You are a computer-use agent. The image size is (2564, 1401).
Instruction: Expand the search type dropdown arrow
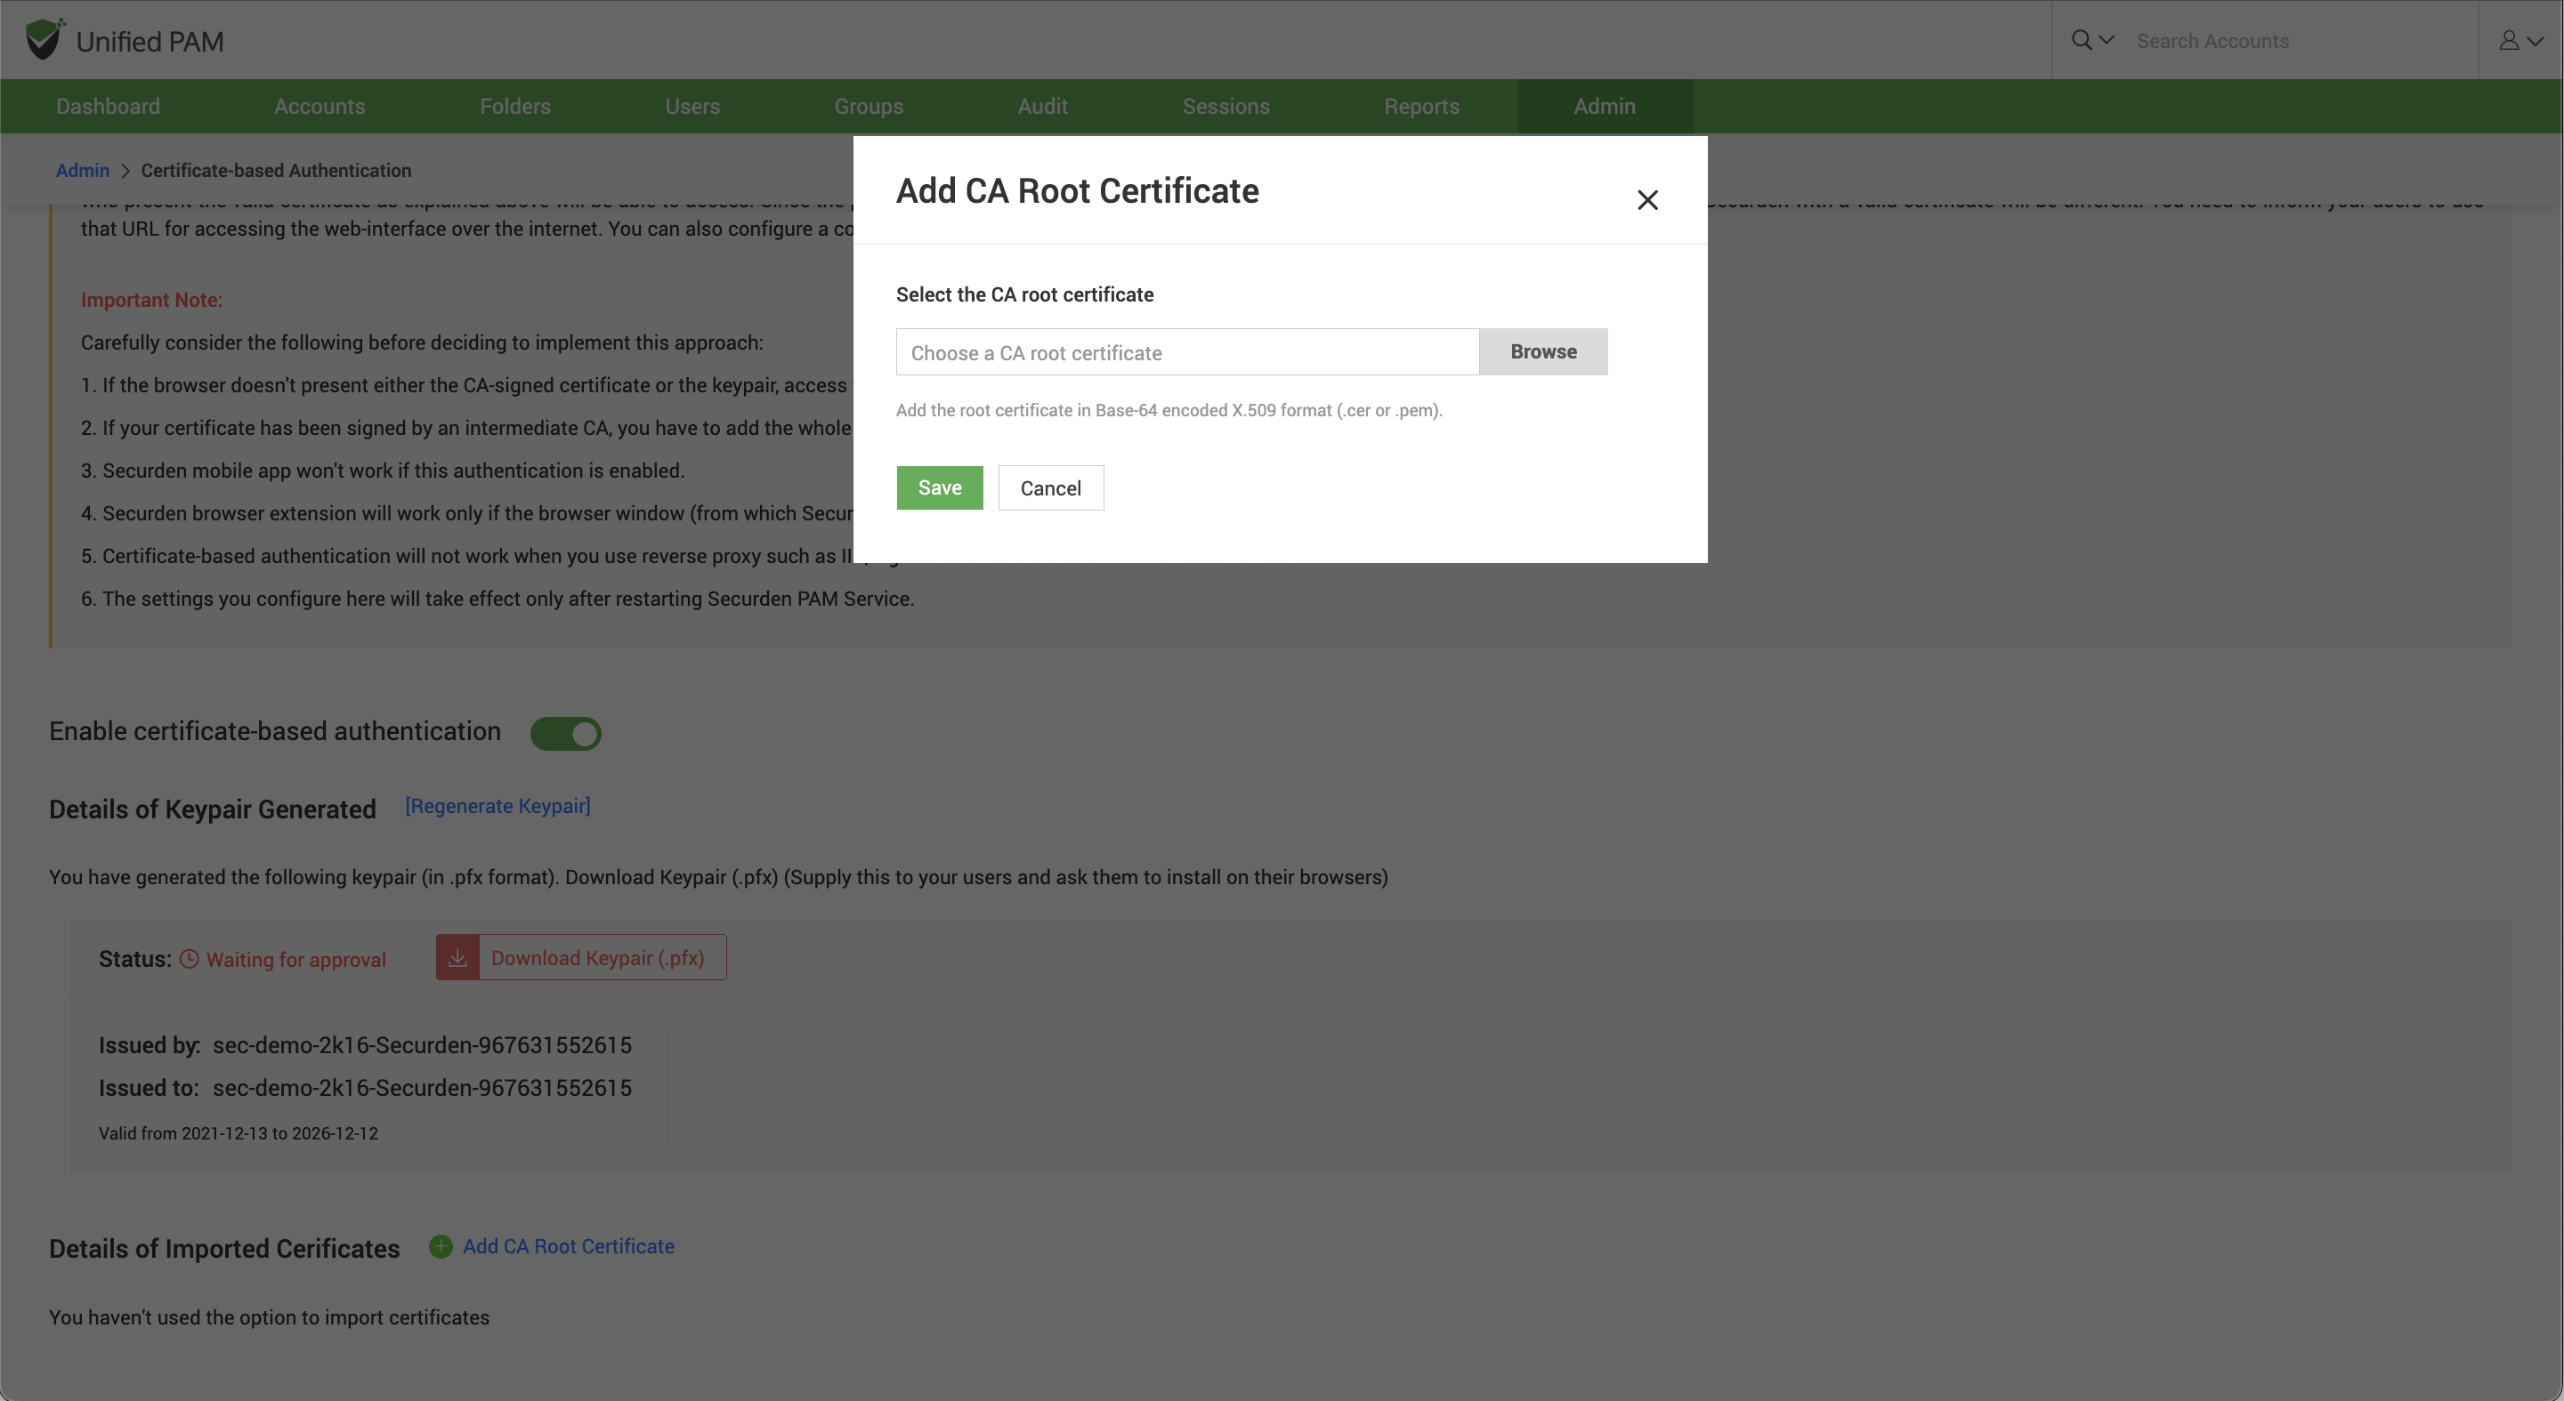(x=2107, y=40)
